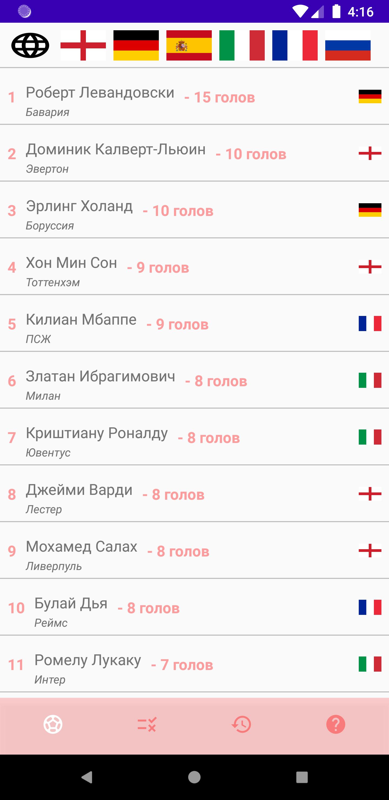Filter scorers by the Spain flag
This screenshot has height=800, width=389.
pyautogui.click(x=189, y=45)
